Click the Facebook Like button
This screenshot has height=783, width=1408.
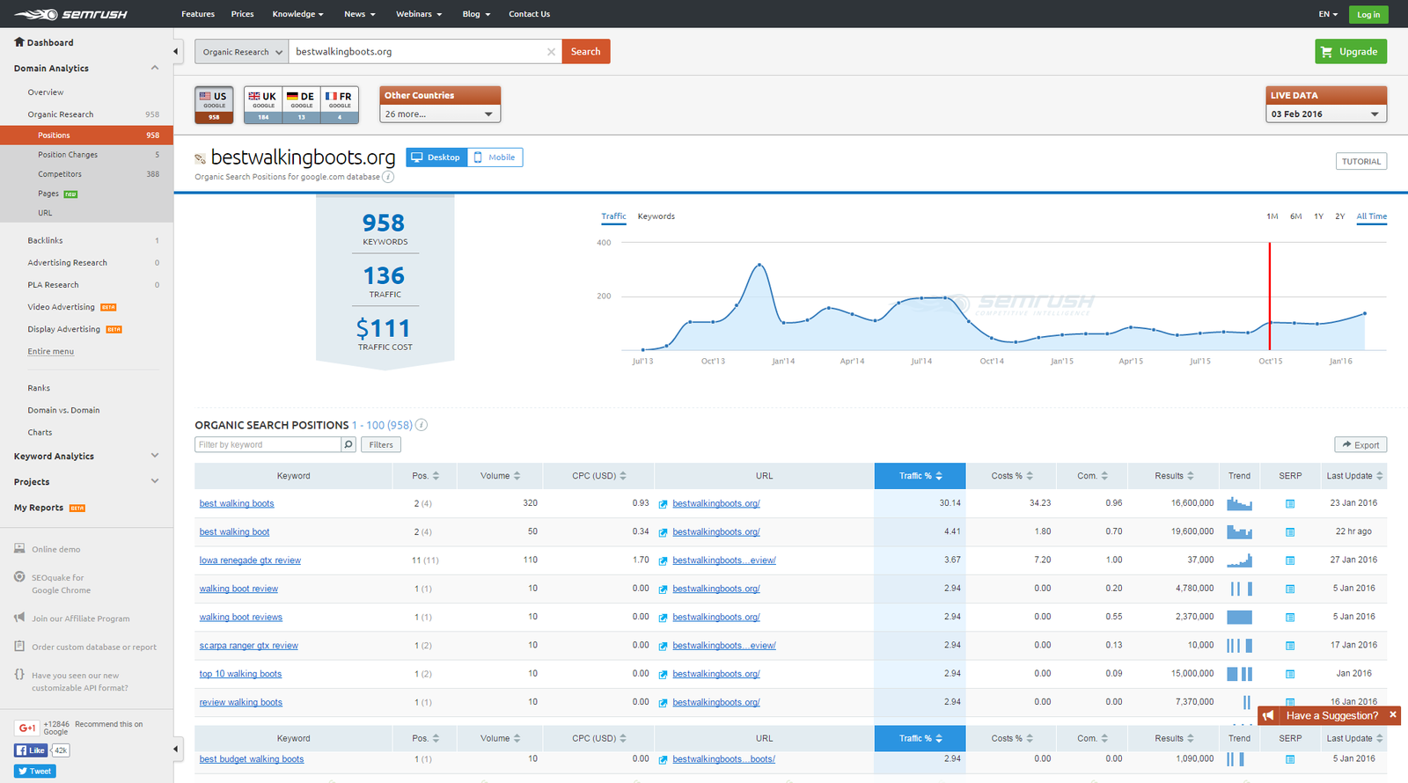click(31, 750)
